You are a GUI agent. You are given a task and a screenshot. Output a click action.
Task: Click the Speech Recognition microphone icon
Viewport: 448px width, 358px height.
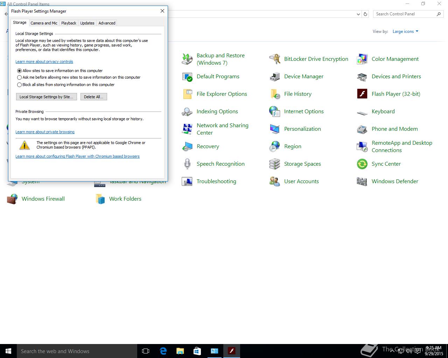(187, 164)
